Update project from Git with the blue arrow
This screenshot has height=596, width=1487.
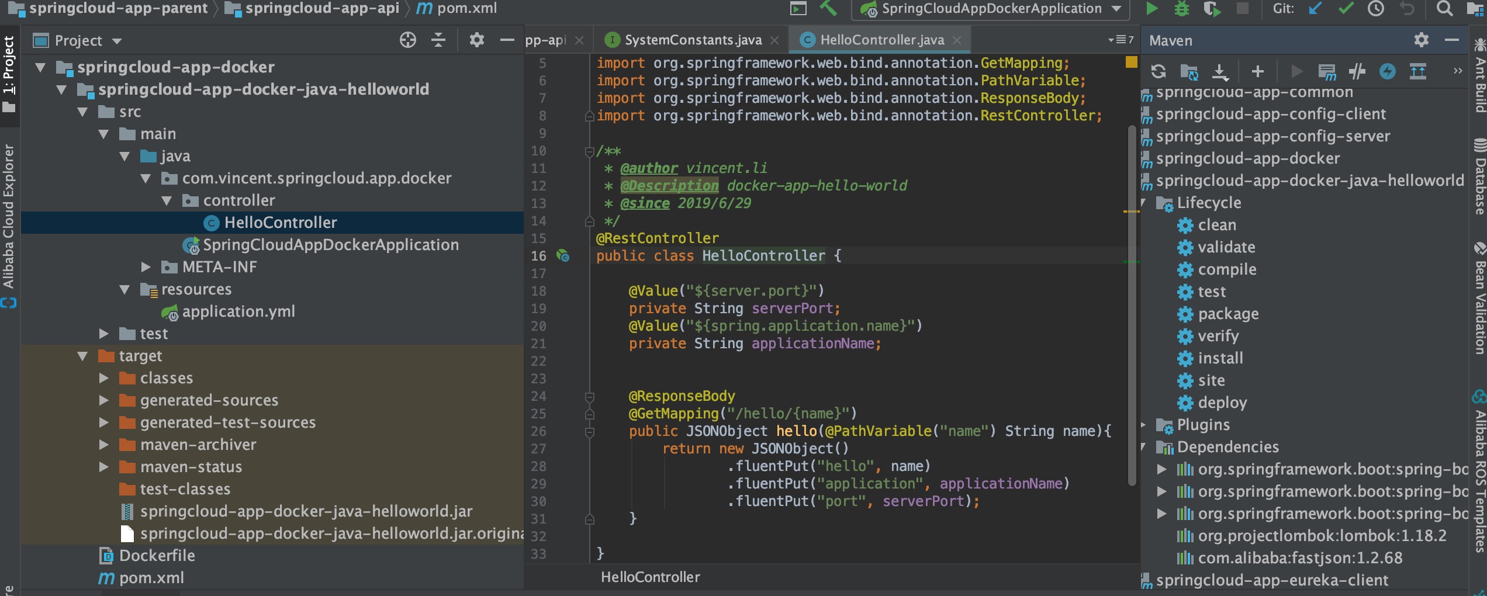tap(1315, 8)
